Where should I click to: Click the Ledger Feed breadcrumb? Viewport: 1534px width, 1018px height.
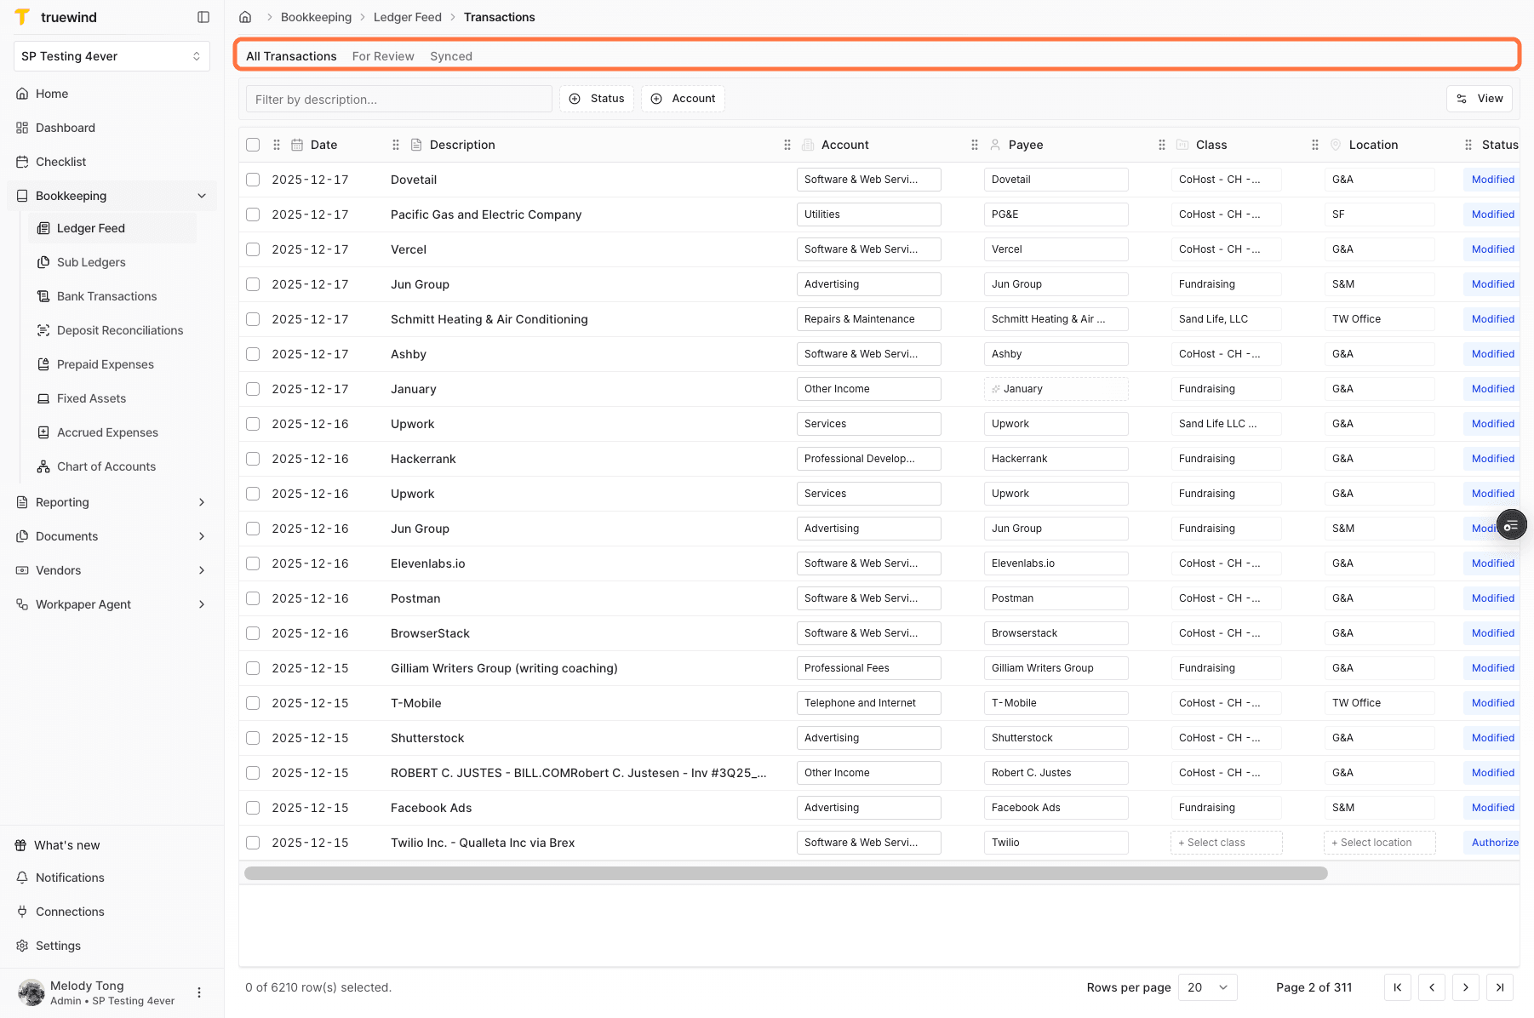click(407, 17)
